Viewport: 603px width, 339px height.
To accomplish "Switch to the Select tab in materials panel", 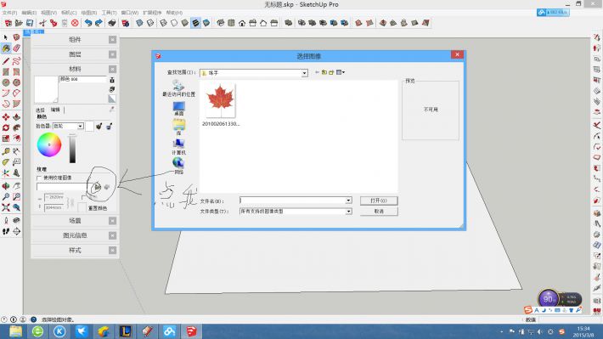I will click(x=41, y=110).
